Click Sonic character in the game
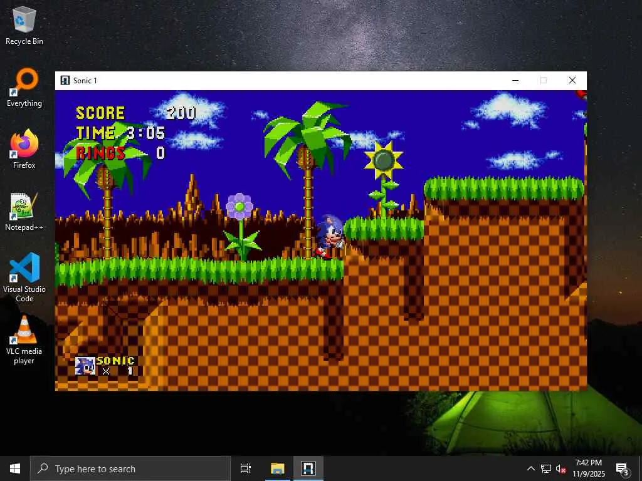 point(330,237)
